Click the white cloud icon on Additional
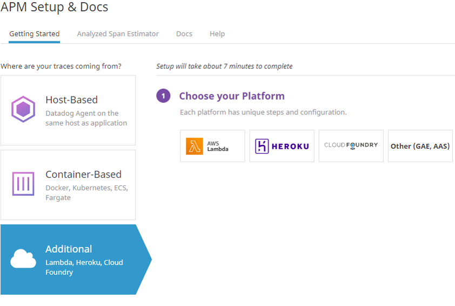 tap(23, 259)
